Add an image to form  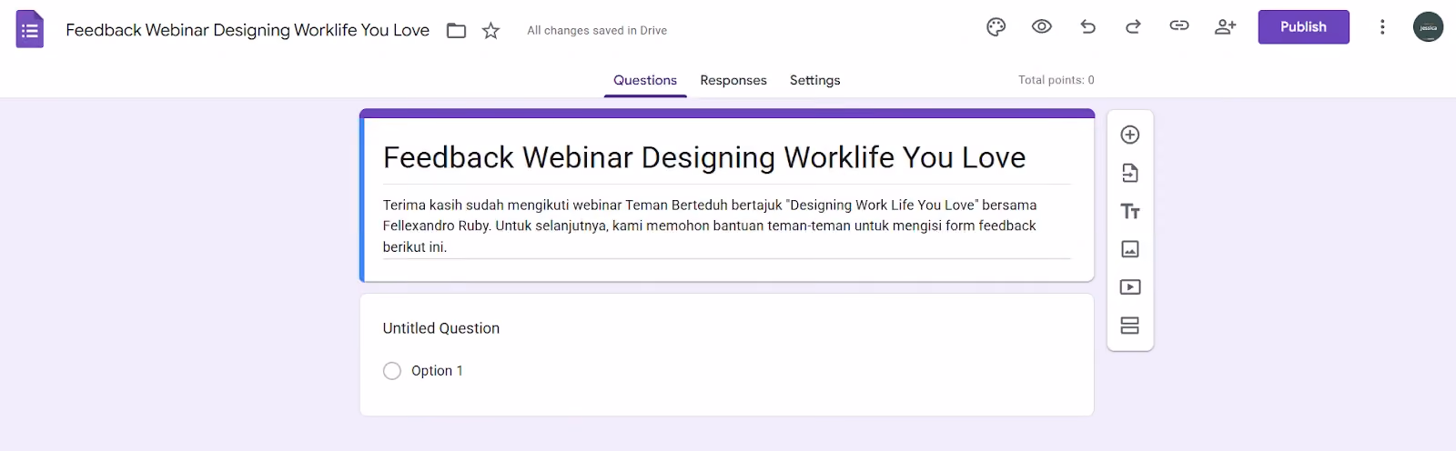pos(1130,249)
